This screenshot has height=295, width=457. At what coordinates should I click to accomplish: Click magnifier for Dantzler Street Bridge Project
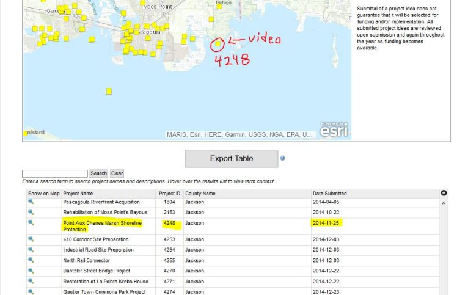pyautogui.click(x=31, y=271)
